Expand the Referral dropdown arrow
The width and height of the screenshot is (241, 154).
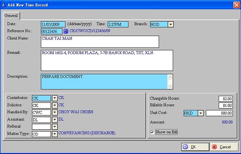click(54, 127)
